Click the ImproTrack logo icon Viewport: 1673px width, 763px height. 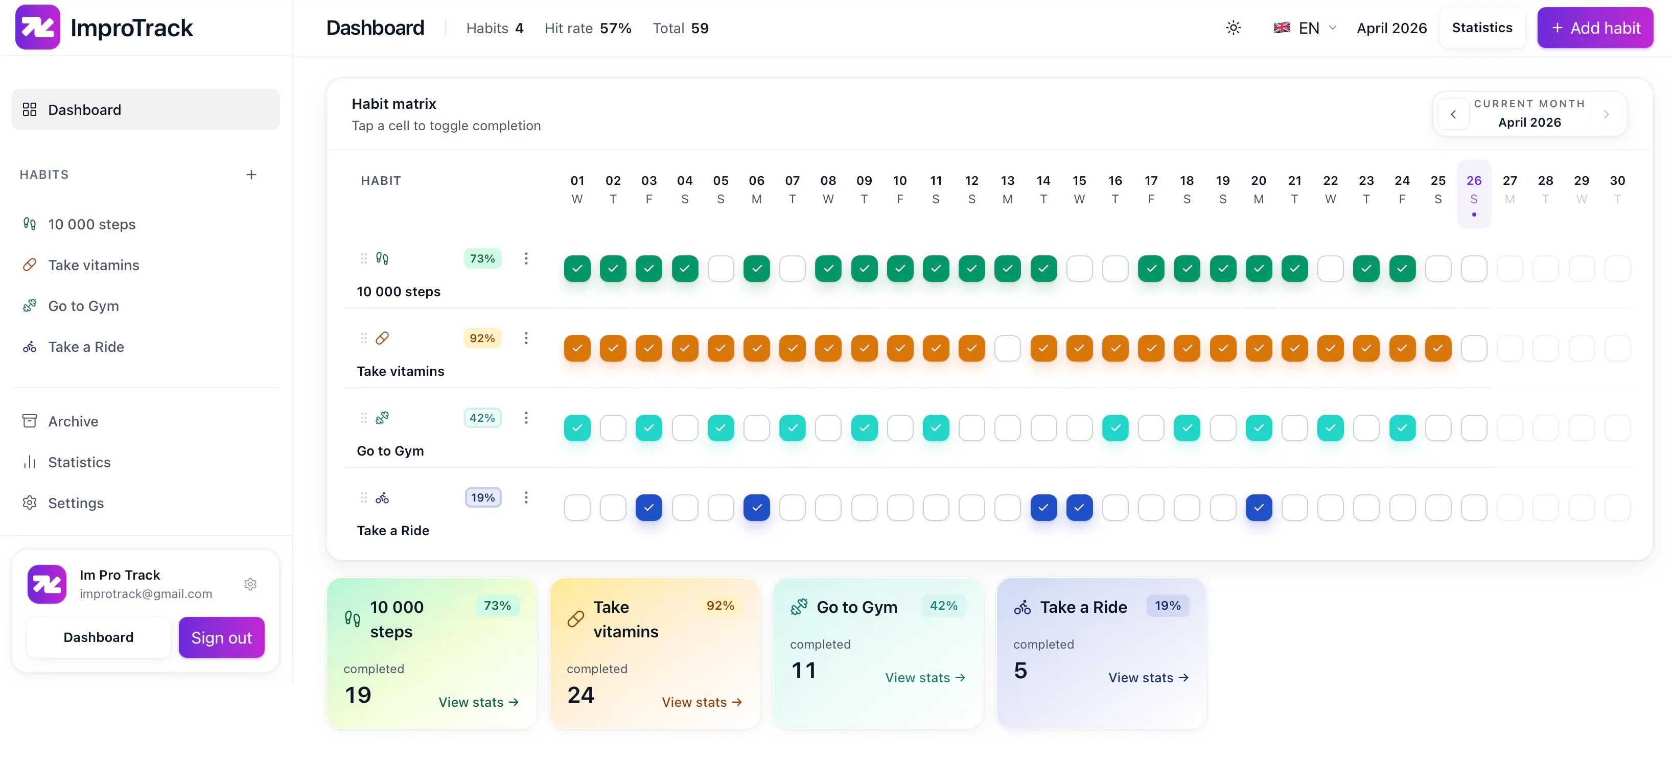click(38, 27)
